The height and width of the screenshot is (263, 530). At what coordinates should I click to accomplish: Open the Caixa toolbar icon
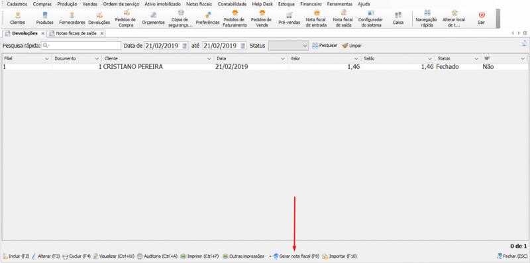click(x=398, y=19)
